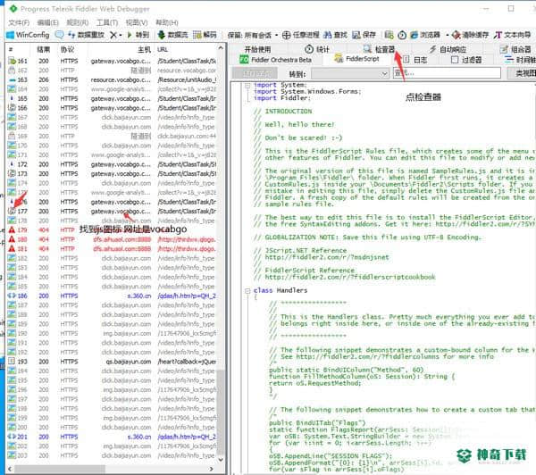Click the 查找 binoculars find button
Viewport: 536px width, 475px height.
coord(335,35)
